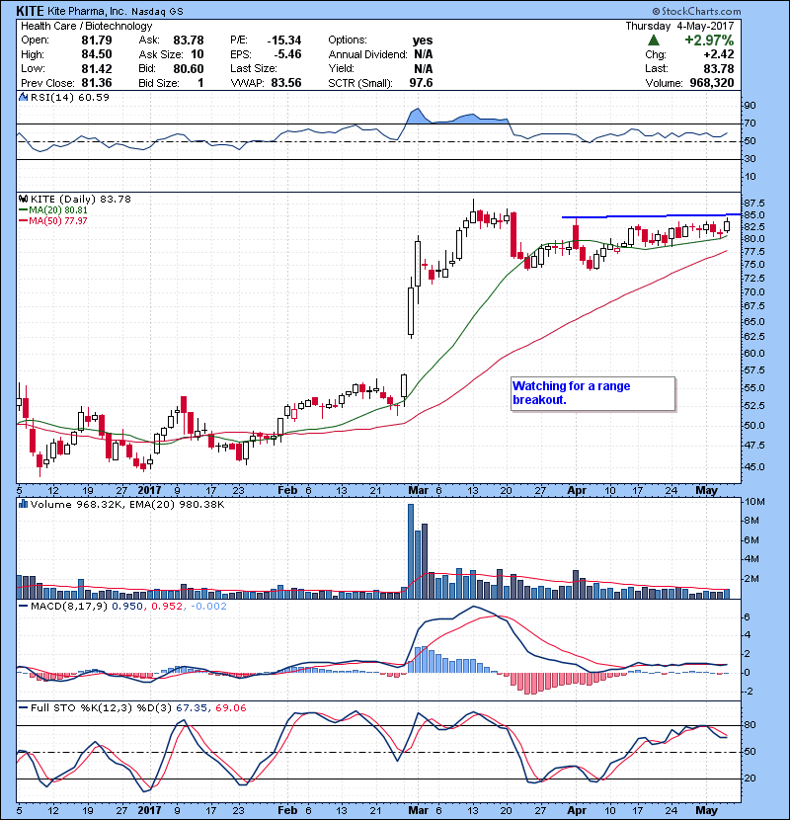Click the RSI 70 overbought axis label
This screenshot has width=790, height=820.
(x=750, y=123)
